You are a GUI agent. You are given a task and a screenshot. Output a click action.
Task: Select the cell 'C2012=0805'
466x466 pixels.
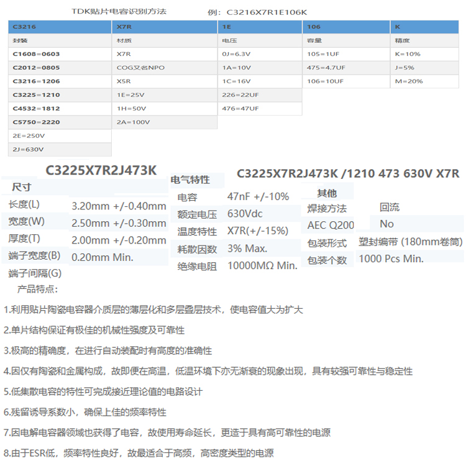click(60, 68)
